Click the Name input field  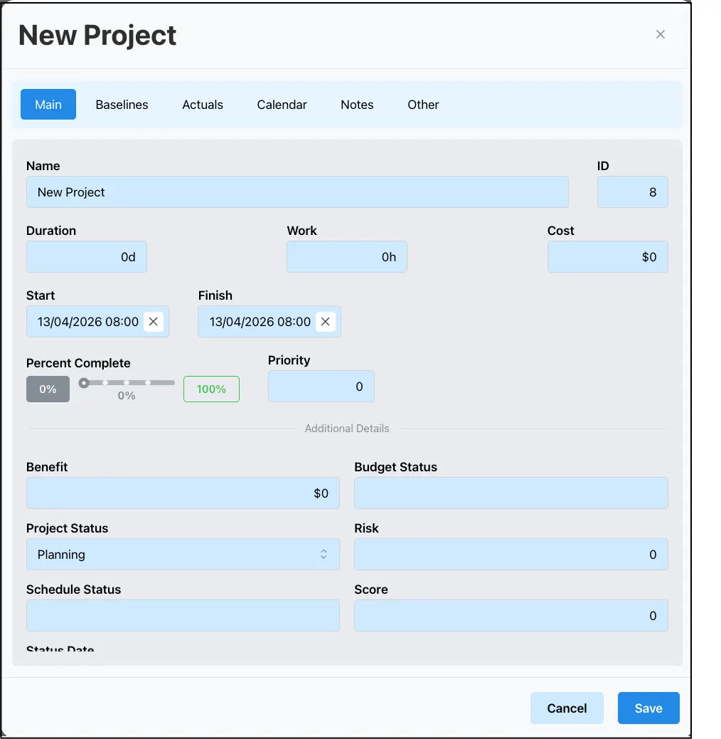pyautogui.click(x=297, y=192)
